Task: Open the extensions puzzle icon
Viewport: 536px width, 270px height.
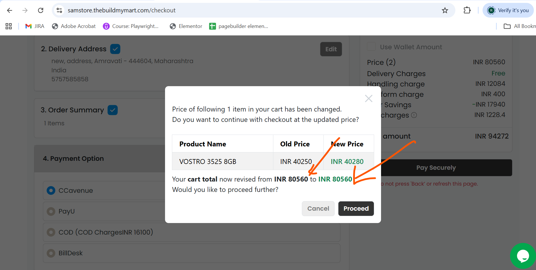Action: coord(467,10)
